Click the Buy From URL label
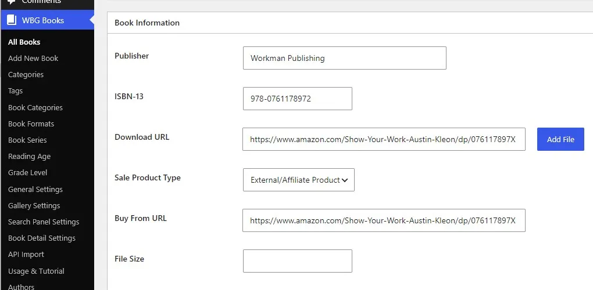The width and height of the screenshot is (593, 290). pos(141,218)
